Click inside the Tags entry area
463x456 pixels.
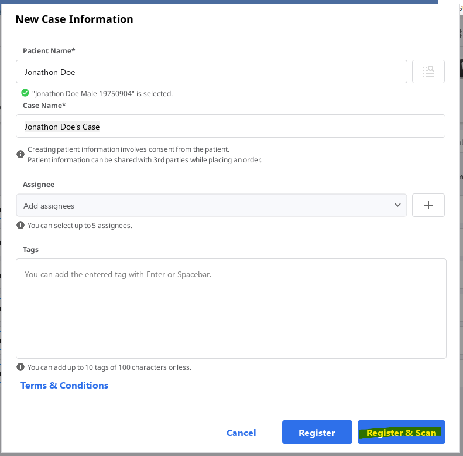[x=231, y=308]
